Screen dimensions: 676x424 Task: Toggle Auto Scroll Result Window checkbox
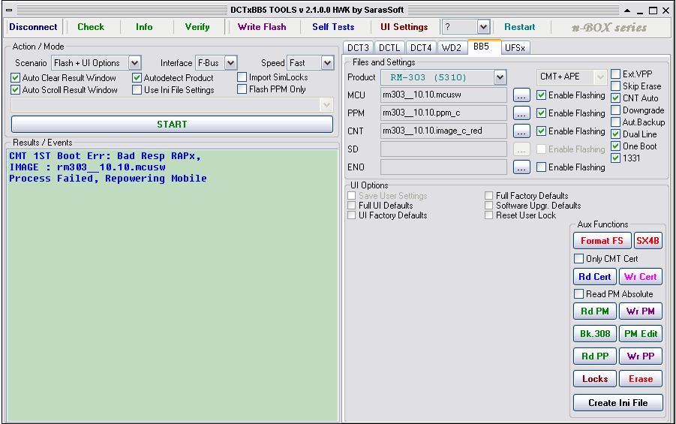pos(16,90)
